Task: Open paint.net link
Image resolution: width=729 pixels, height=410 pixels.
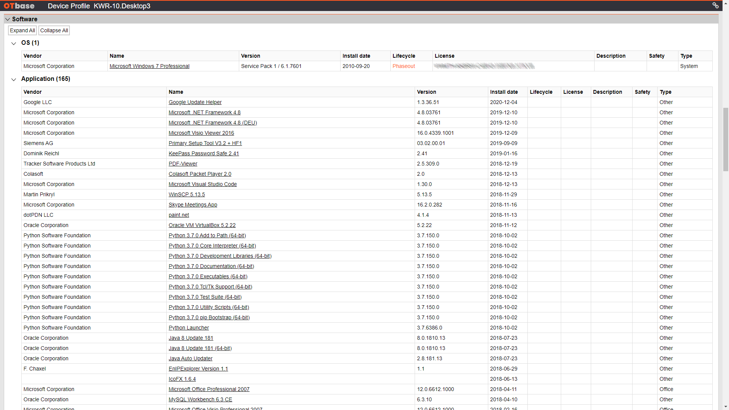Action: pos(179,215)
